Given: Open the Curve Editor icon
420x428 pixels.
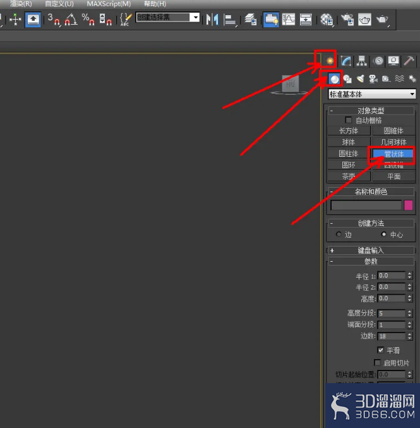Looking at the screenshot, I should [288, 20].
